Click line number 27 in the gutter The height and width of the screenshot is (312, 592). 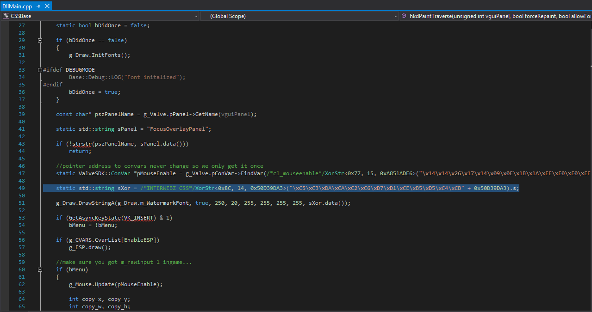point(22,25)
